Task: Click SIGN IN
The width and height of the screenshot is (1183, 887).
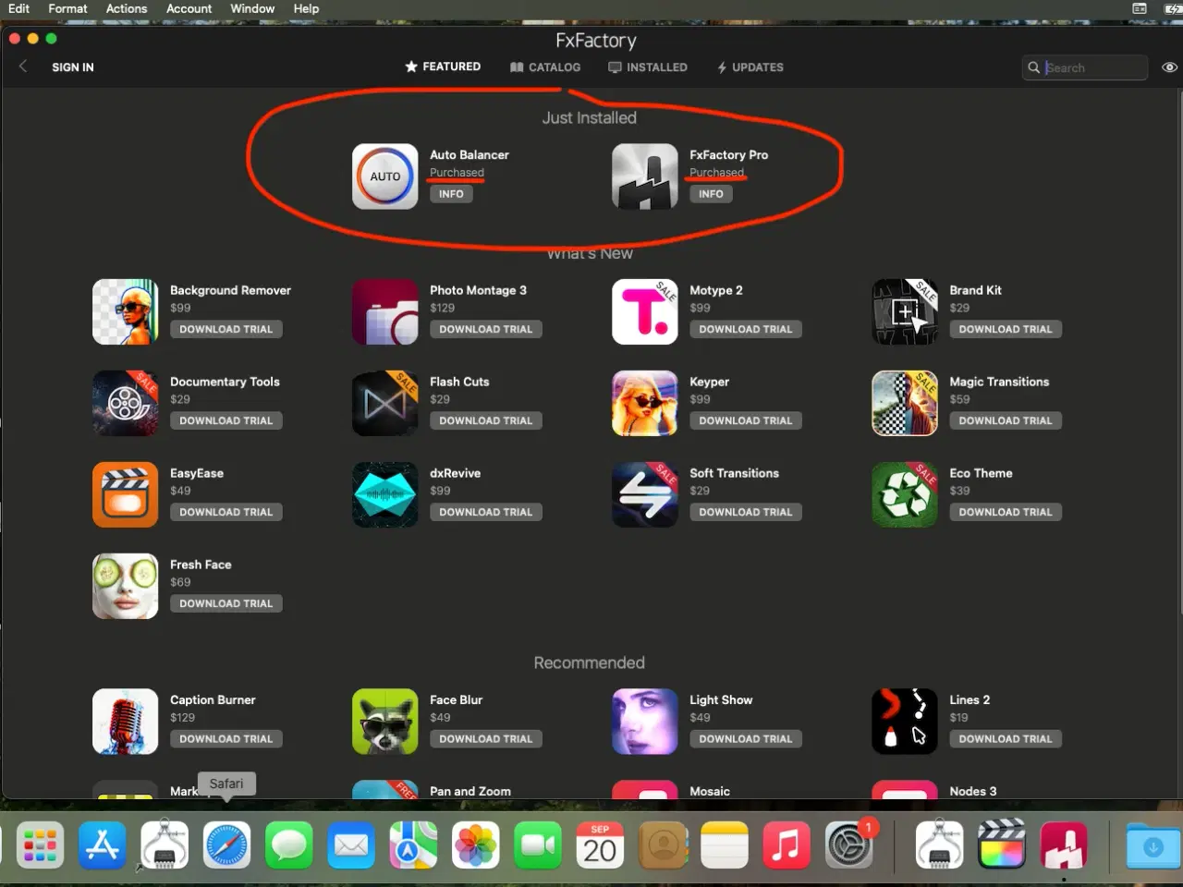Action: click(72, 67)
